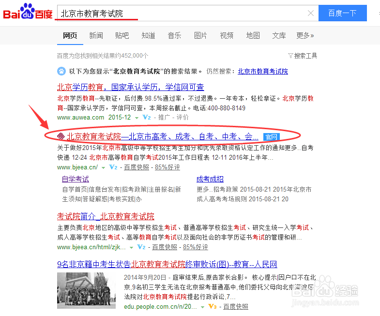The width and height of the screenshot is (380, 316).
Task: Click the www.bjeea.cn/html/zjk... URL
Action: 91,247
